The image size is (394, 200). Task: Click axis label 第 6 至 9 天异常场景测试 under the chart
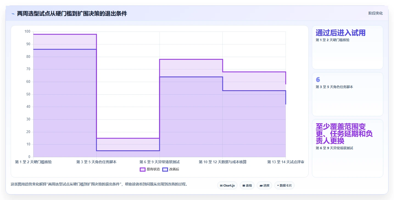click(x=160, y=162)
